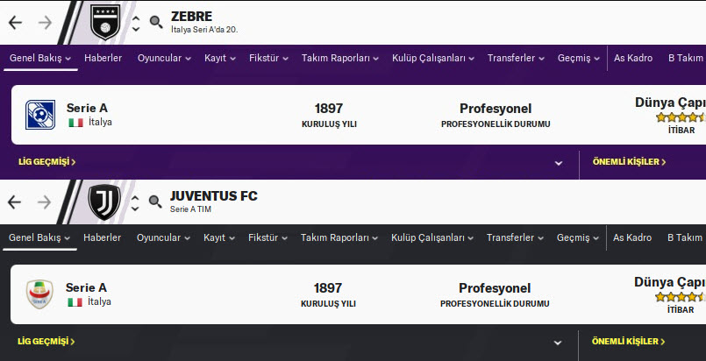
Task: Open the LİG GEÇMİŞİ link in the Zebre panel
Action: tap(46, 162)
